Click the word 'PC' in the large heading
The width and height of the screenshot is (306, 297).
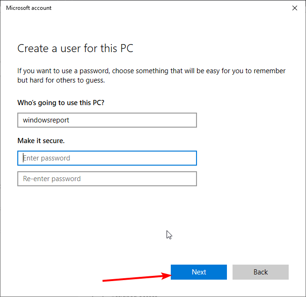[x=127, y=49]
